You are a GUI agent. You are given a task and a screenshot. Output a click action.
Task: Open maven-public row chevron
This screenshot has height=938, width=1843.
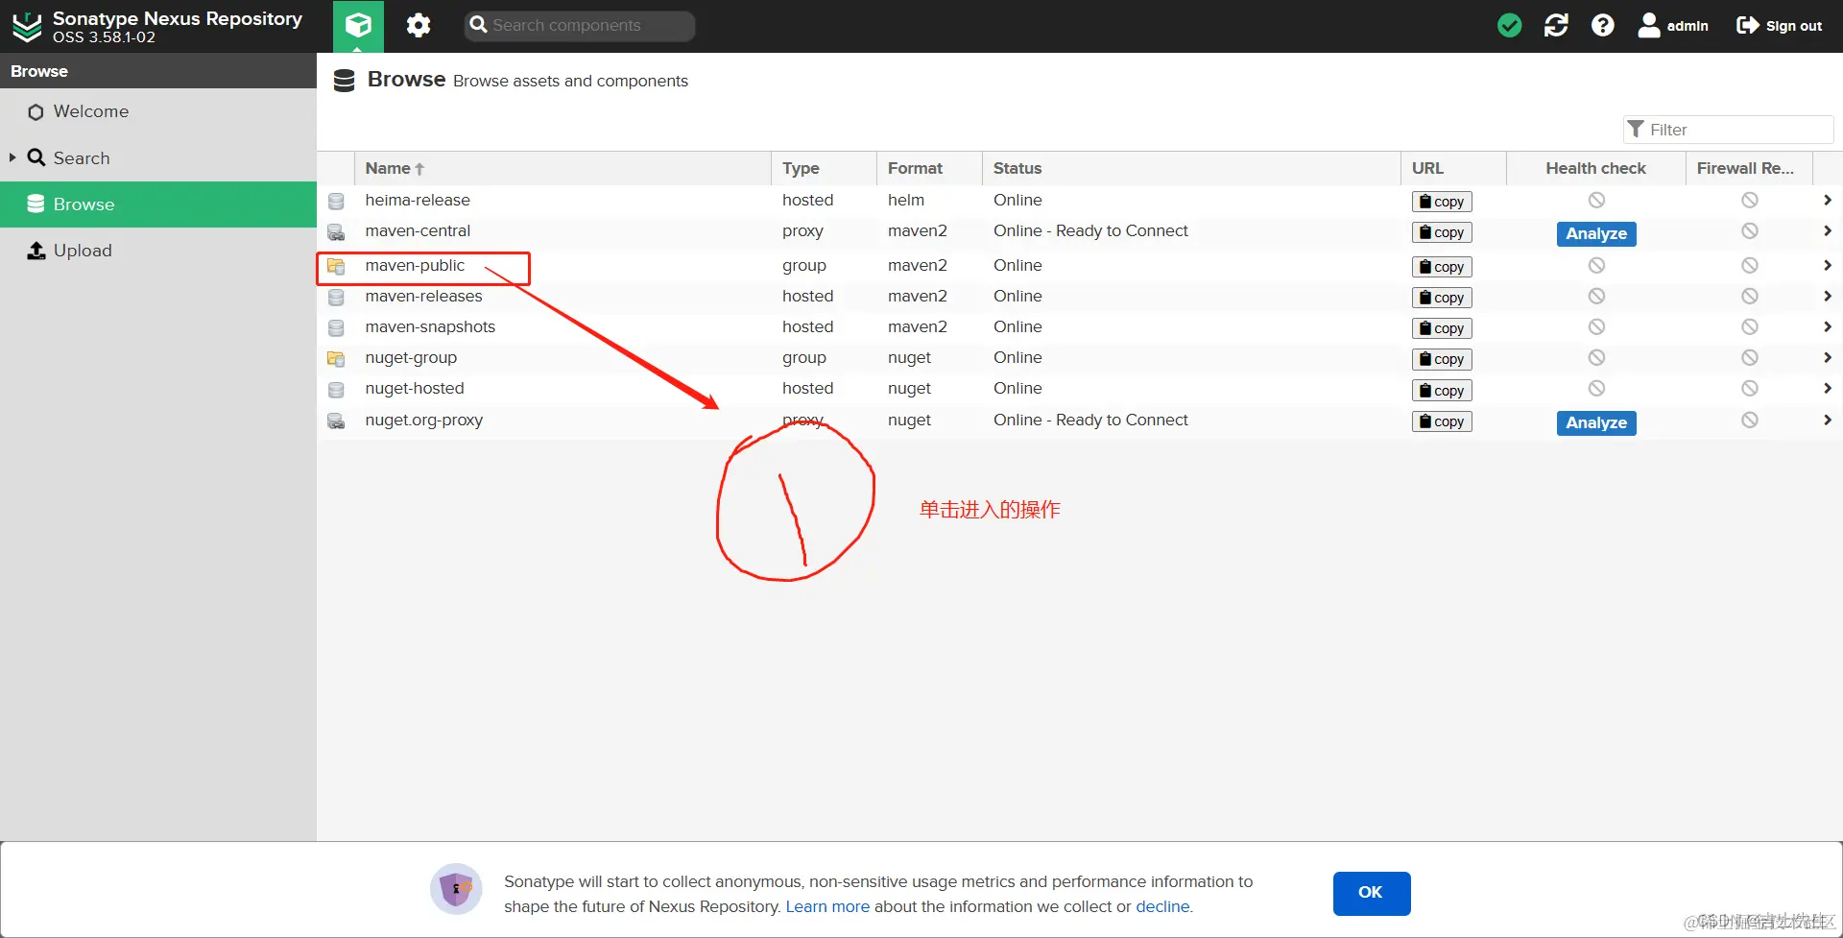click(x=1828, y=265)
